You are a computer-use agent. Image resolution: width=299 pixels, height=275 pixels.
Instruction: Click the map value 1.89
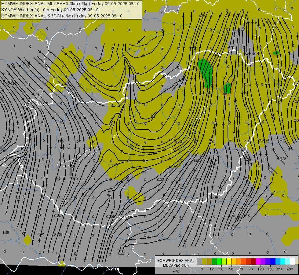[x=6, y=233]
